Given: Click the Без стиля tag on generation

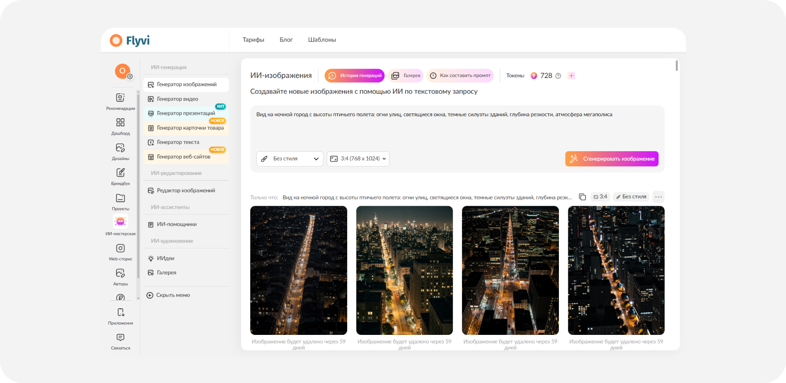Looking at the screenshot, I should (631, 197).
